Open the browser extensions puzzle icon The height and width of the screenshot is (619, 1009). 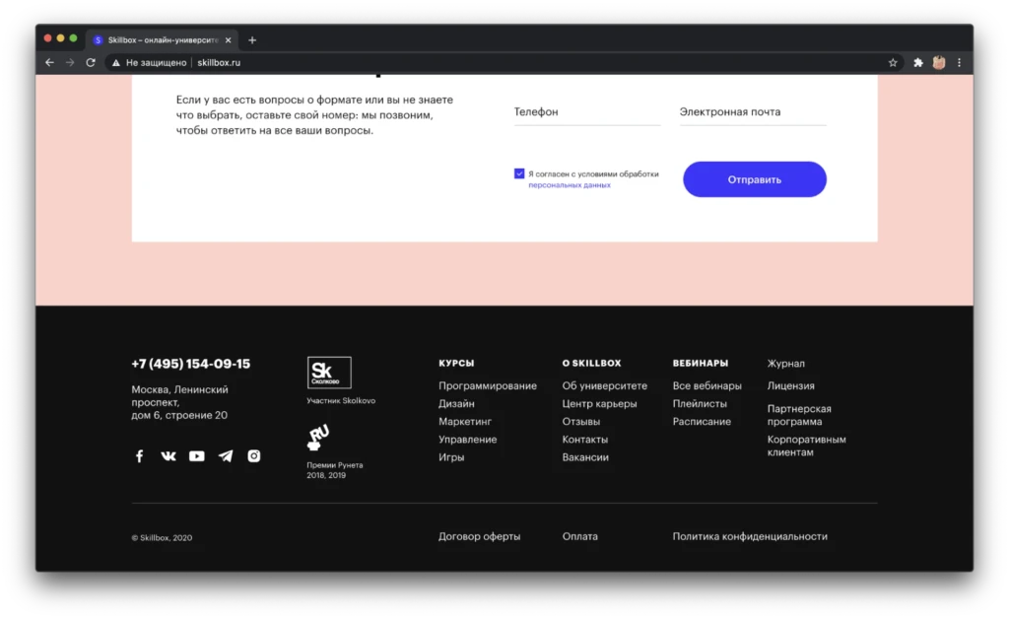coord(918,62)
